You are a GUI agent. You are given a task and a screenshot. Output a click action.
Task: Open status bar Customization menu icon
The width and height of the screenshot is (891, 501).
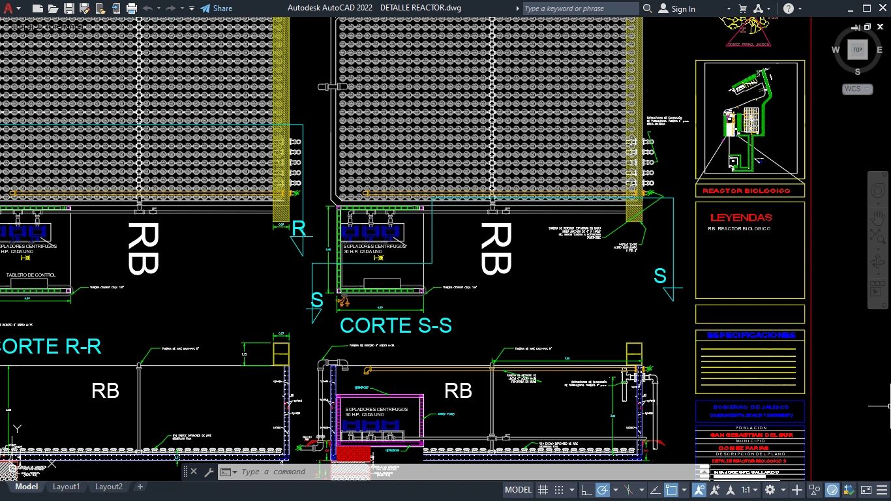tap(883, 490)
